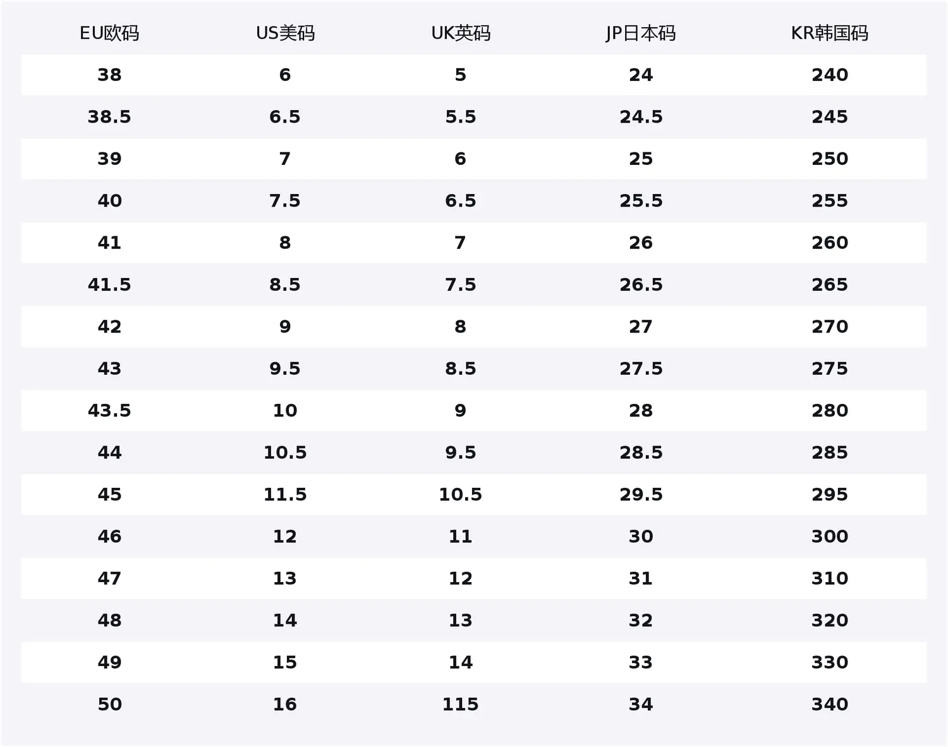This screenshot has width=948, height=747.
Task: Select US size 15 cell
Action: click(285, 662)
